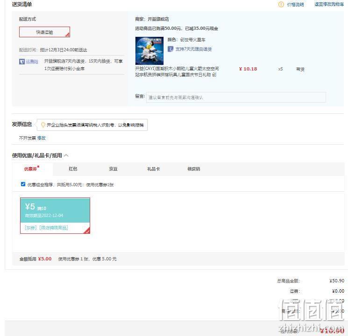
Task: Return to cart via 返回修改购物车
Action: 329,4
